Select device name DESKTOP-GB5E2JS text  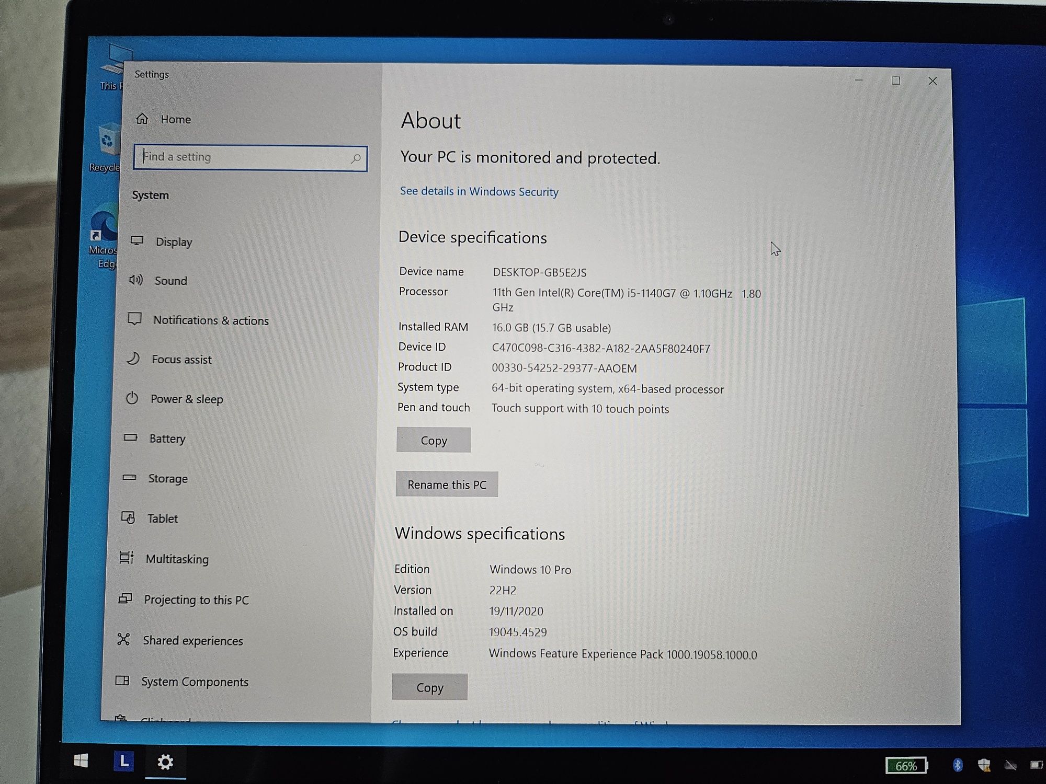[x=539, y=272]
